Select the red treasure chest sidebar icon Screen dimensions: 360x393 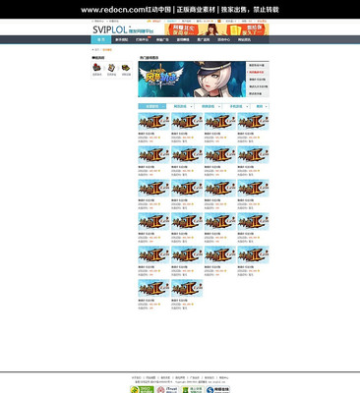coord(96,68)
